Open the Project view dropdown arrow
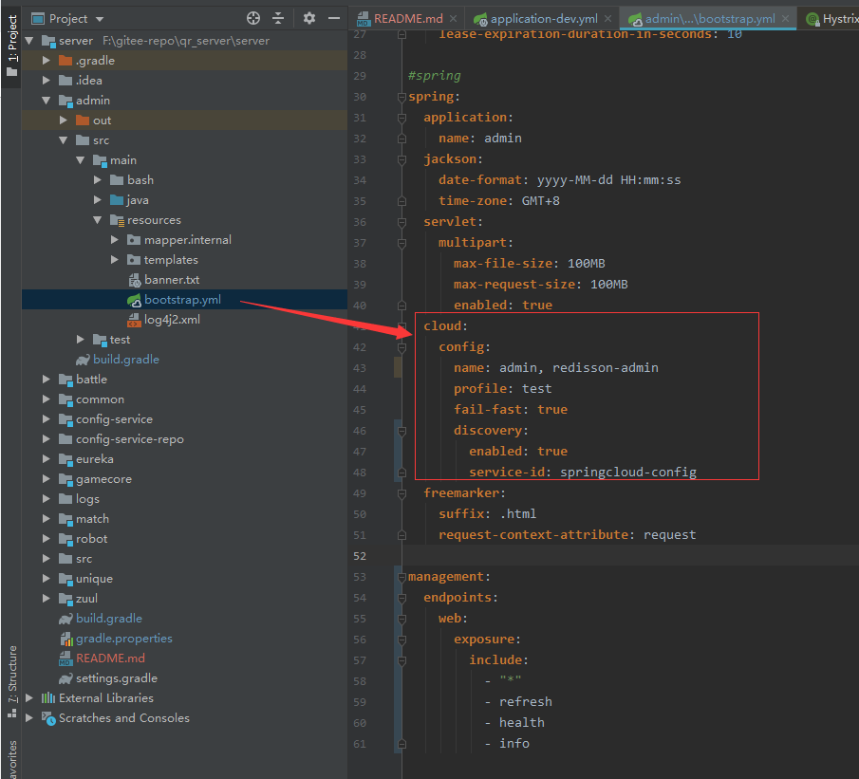The image size is (859, 779). 100,19
